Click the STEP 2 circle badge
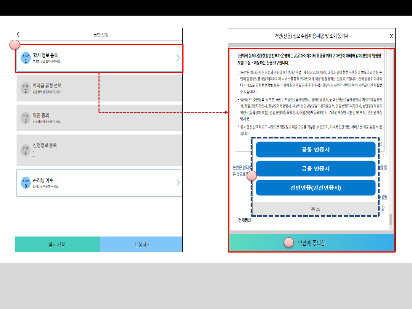The width and height of the screenshot is (412, 309). pyautogui.click(x=26, y=88)
